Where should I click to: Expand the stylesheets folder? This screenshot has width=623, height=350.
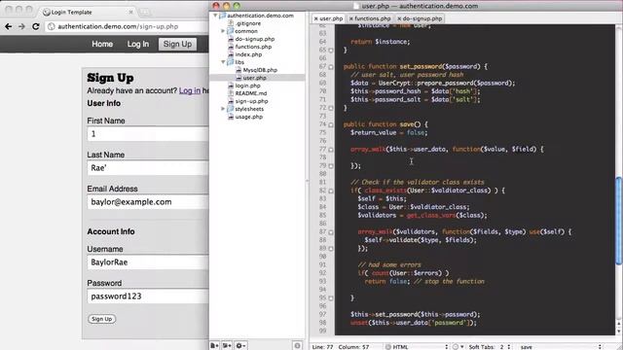pos(223,109)
